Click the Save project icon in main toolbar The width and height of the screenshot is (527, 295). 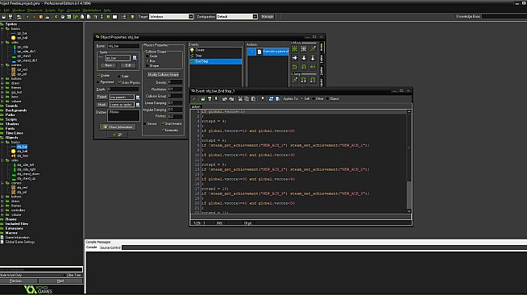pos(10,16)
